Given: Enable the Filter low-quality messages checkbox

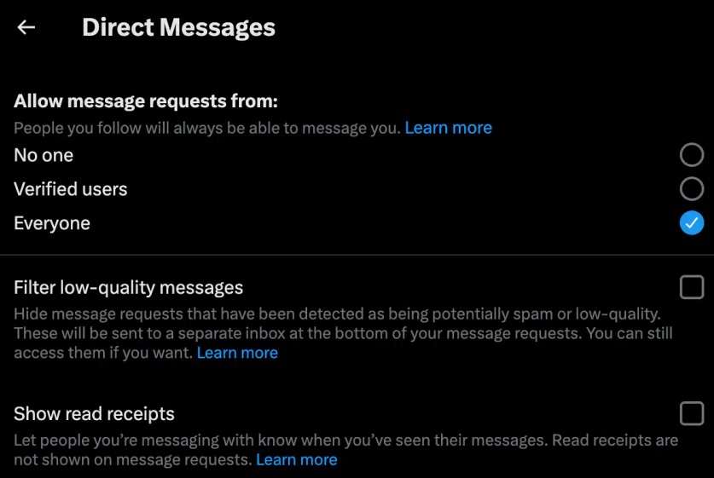Looking at the screenshot, I should coord(691,287).
